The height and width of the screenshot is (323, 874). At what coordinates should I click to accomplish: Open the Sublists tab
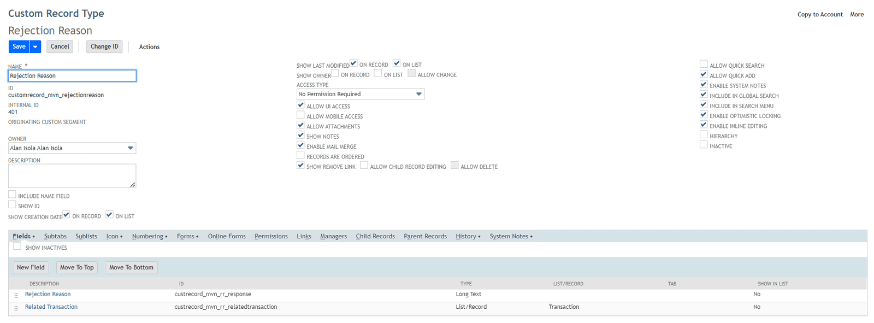click(x=86, y=237)
